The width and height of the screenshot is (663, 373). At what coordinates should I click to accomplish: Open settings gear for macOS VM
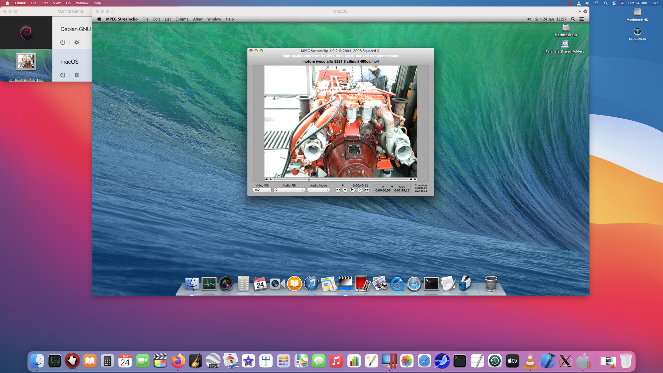pos(77,75)
